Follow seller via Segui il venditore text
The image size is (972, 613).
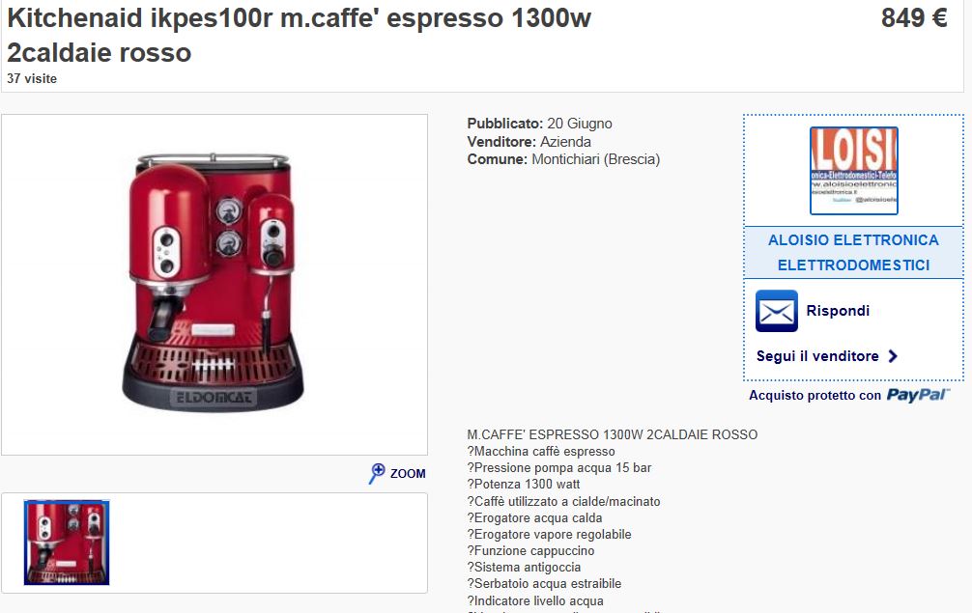(817, 356)
